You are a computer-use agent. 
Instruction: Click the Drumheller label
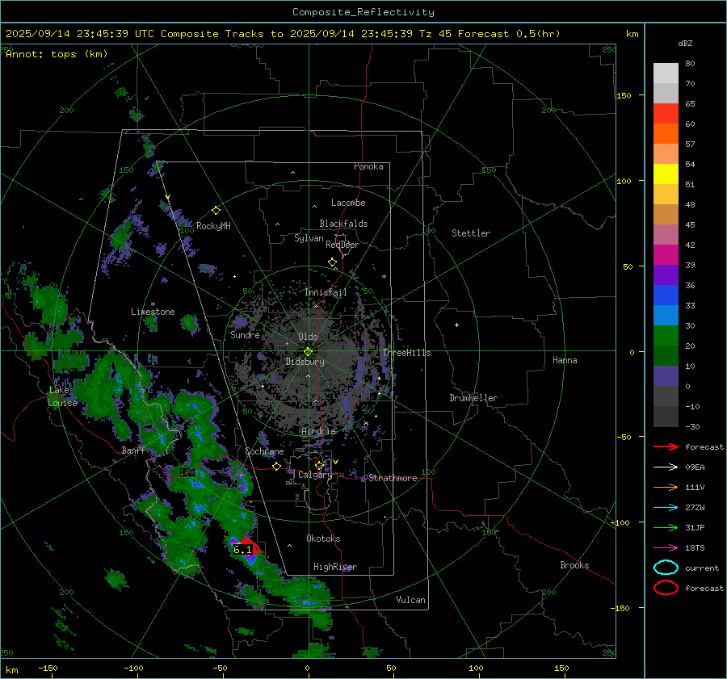(x=473, y=398)
